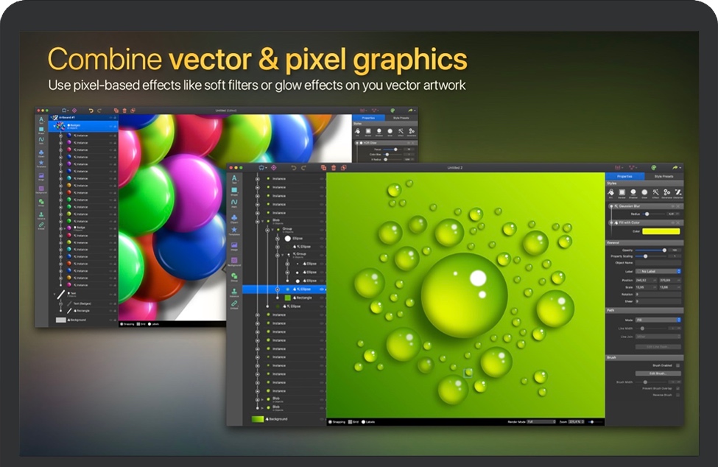Toggle the Brush Enabled checkbox
Screen dimensions: 718x467
click(678, 365)
